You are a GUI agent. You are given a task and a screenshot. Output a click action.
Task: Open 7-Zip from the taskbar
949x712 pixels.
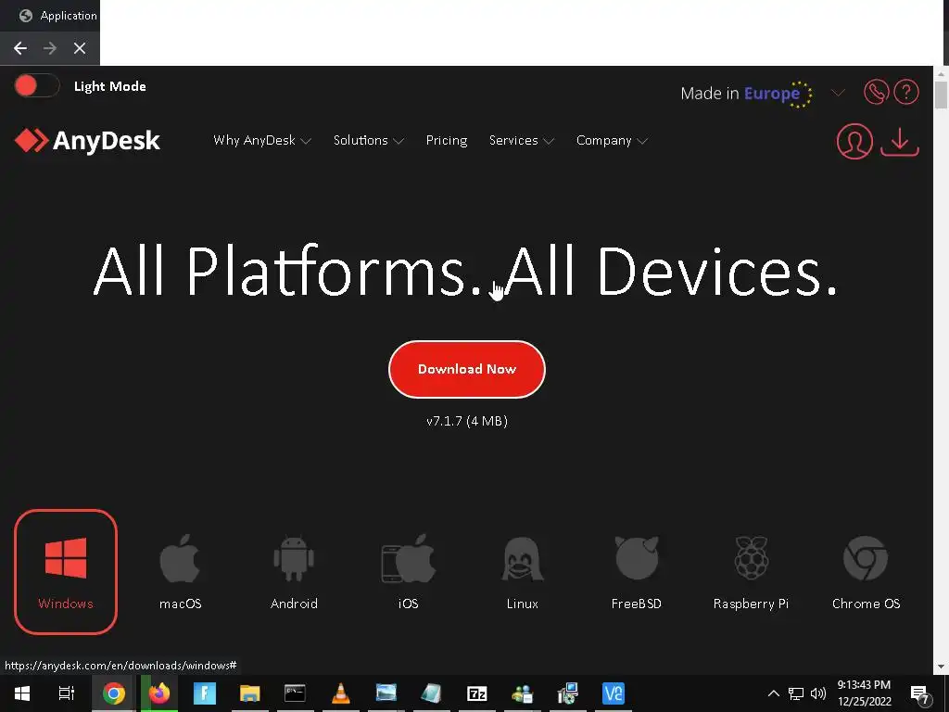click(x=477, y=693)
